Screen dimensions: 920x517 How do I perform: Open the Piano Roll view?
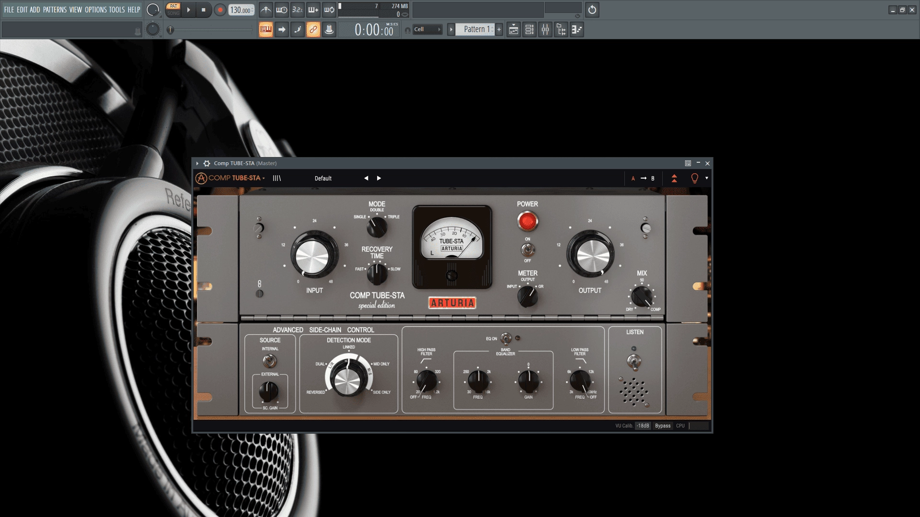(x=577, y=30)
